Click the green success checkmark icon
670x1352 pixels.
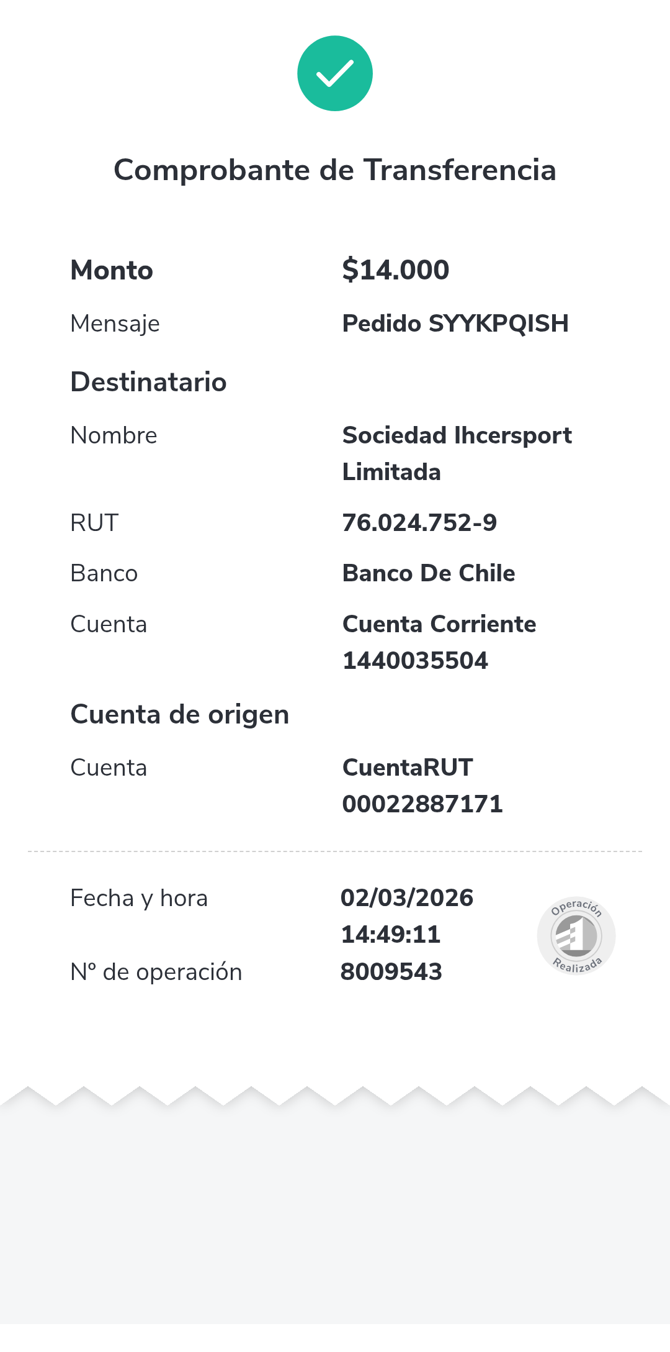pyautogui.click(x=335, y=73)
